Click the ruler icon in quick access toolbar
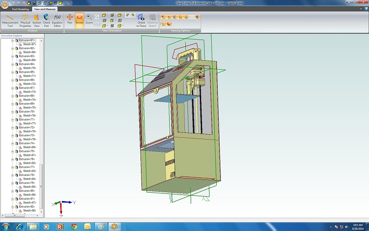The width and height of the screenshot is (369, 231). (68, 4)
